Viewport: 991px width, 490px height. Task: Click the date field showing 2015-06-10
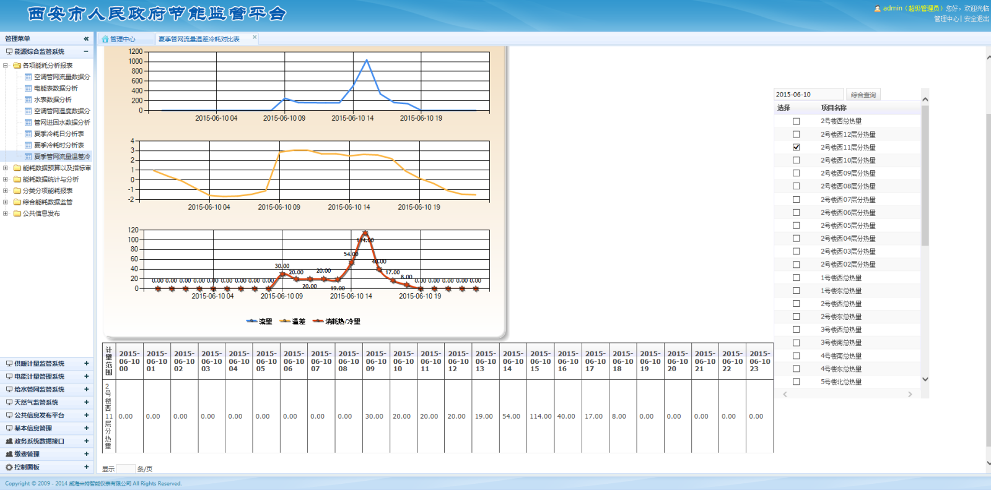(808, 95)
